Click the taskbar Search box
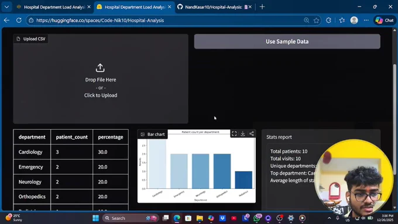398x224 pixels. [x=131, y=218]
